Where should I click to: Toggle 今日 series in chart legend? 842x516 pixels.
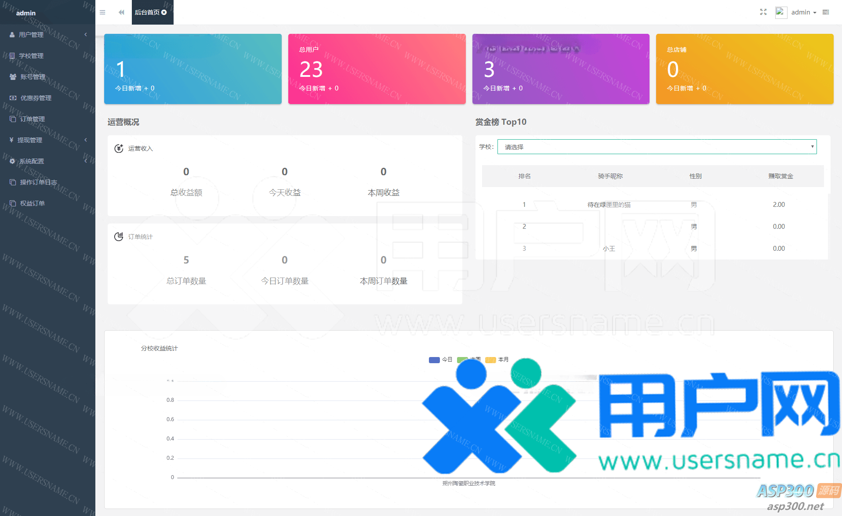click(440, 360)
